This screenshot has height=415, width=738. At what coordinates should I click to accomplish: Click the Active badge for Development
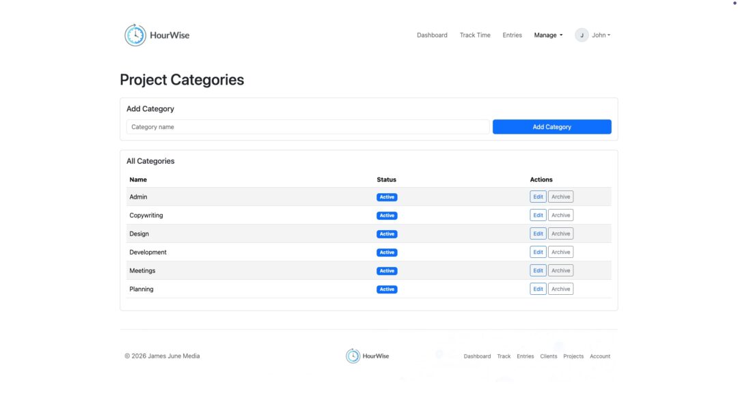point(387,253)
